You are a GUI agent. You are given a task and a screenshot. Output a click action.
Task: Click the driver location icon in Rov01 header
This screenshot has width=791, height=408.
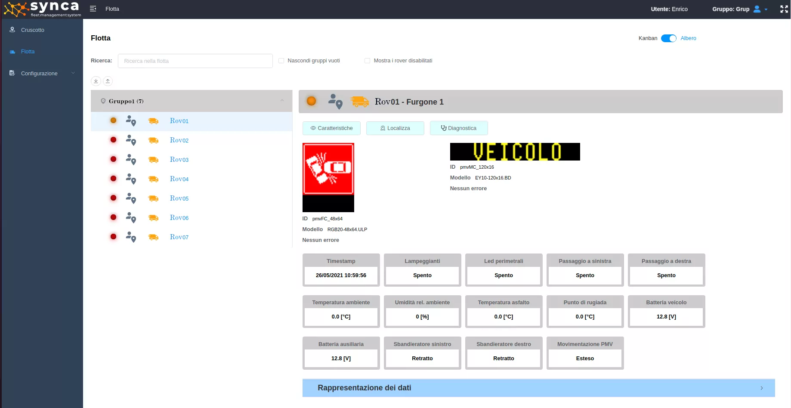[x=335, y=102]
